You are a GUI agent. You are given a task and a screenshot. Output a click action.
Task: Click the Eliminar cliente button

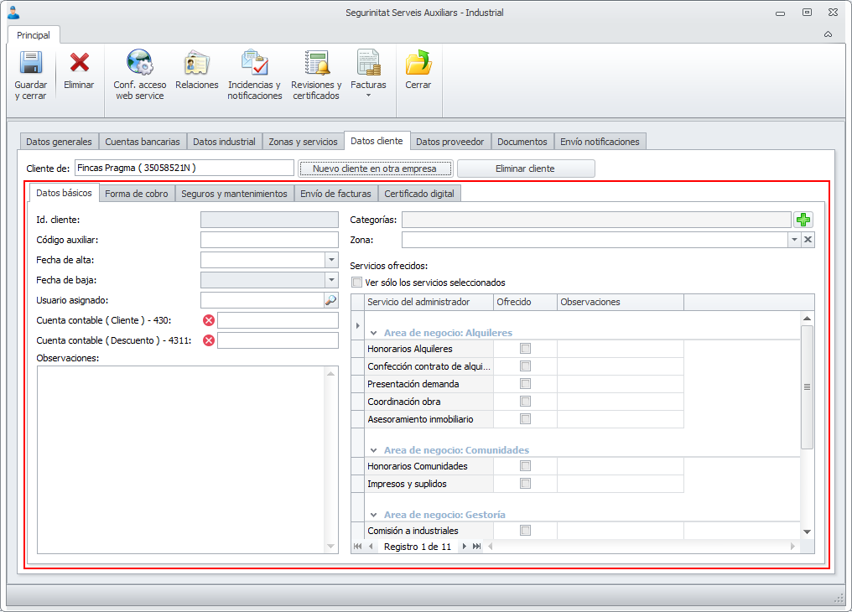click(x=525, y=169)
